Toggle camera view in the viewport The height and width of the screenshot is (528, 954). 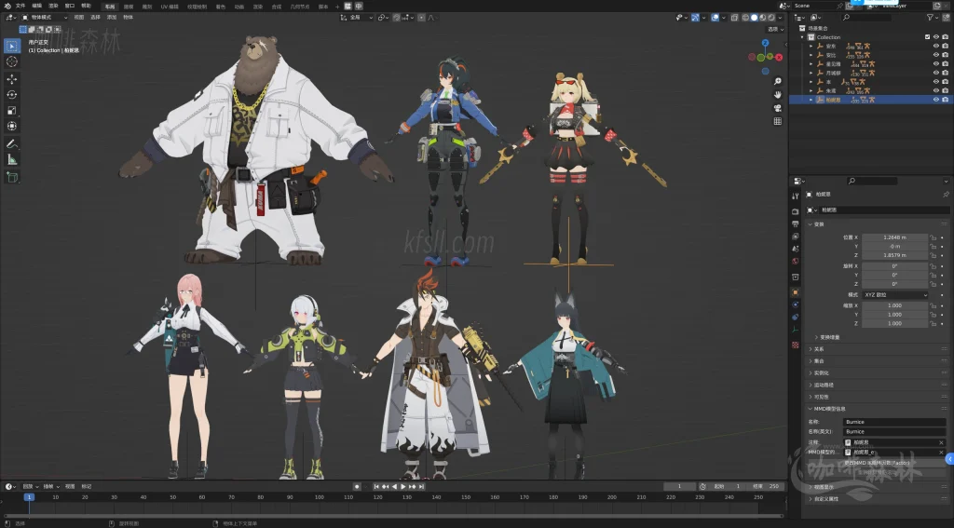tap(778, 108)
